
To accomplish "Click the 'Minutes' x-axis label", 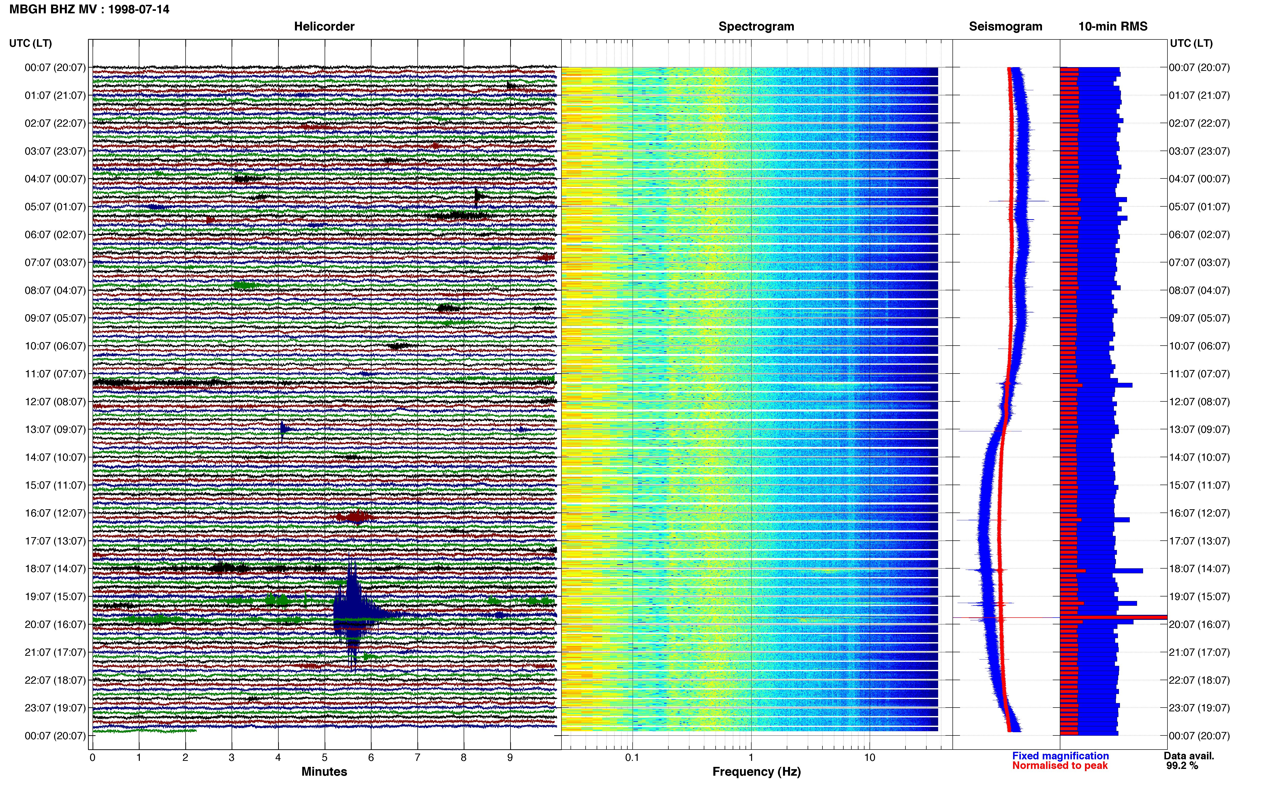I will (324, 771).
